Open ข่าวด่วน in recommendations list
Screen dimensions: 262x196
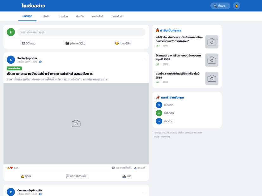click(x=168, y=121)
